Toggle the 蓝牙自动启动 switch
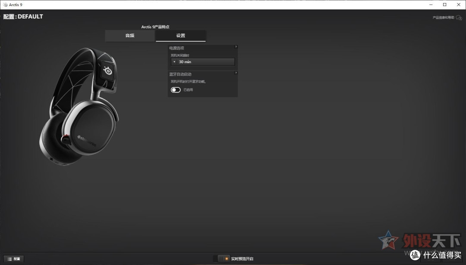This screenshot has height=265, width=466. point(176,90)
